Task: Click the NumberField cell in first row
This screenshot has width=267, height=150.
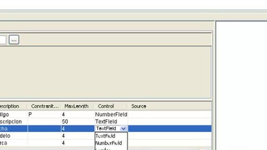Action: [111, 115]
